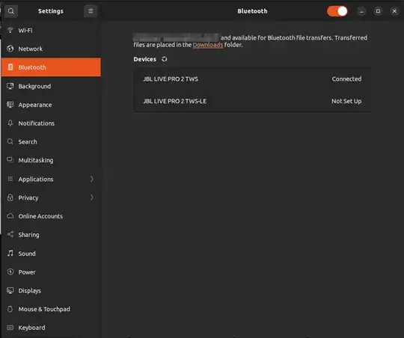The width and height of the screenshot is (404, 338).
Task: Open Mouse & Touchpad settings
Action: pos(51,309)
